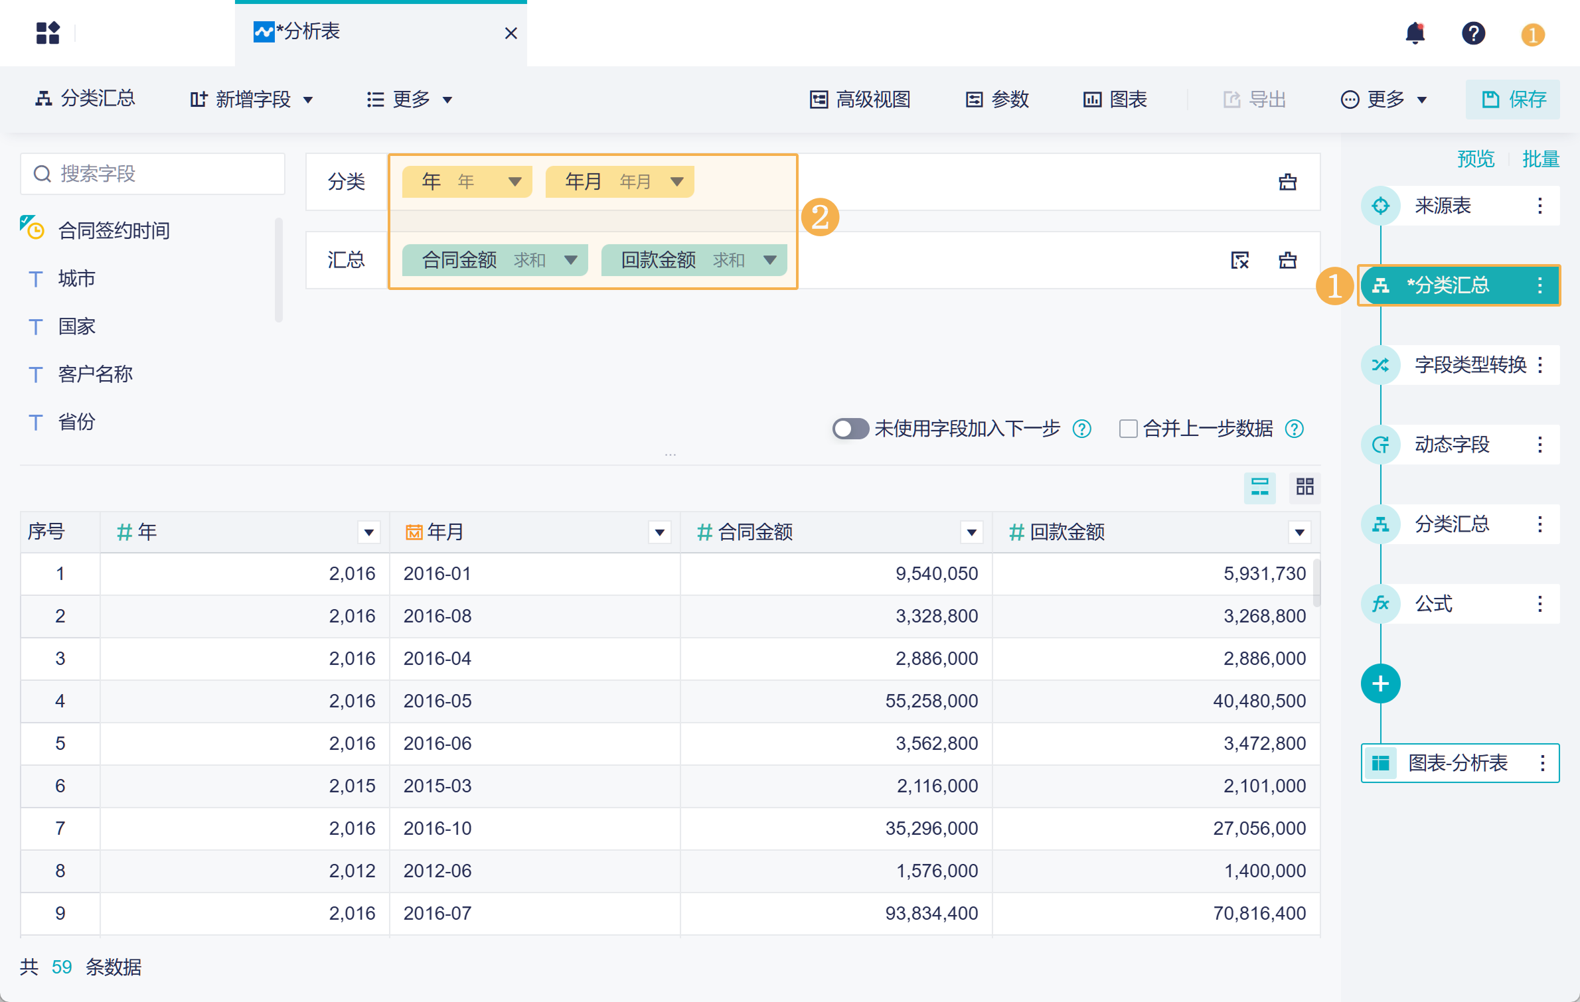Open options menu for lower 分类汇总 step
The width and height of the screenshot is (1580, 1002).
(1540, 524)
